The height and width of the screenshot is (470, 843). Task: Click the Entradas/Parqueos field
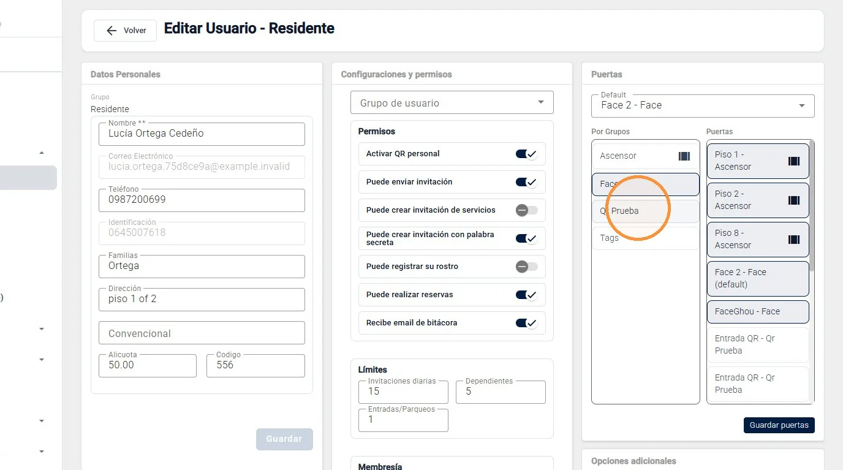[x=403, y=420]
